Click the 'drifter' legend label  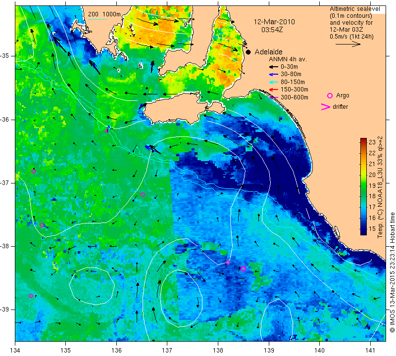(340, 107)
